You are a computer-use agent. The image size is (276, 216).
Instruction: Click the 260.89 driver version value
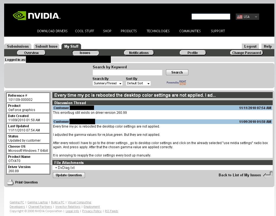click(x=14, y=171)
